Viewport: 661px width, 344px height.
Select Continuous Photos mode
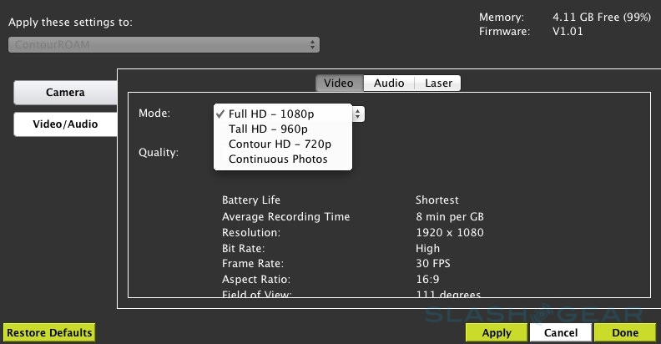click(278, 159)
